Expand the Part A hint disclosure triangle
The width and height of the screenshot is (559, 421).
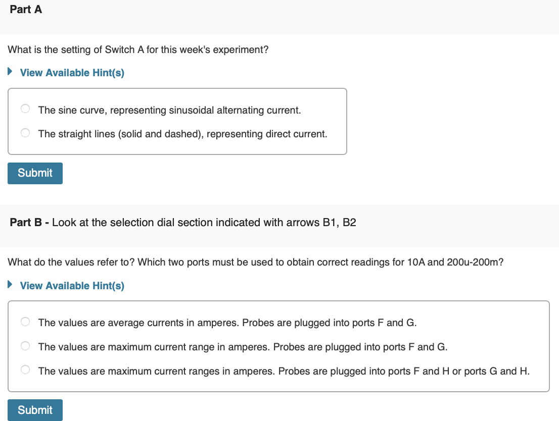pyautogui.click(x=10, y=72)
